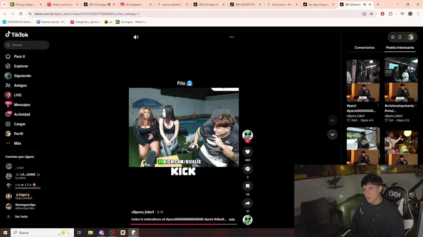Open the TikTok logo home link

point(17,35)
